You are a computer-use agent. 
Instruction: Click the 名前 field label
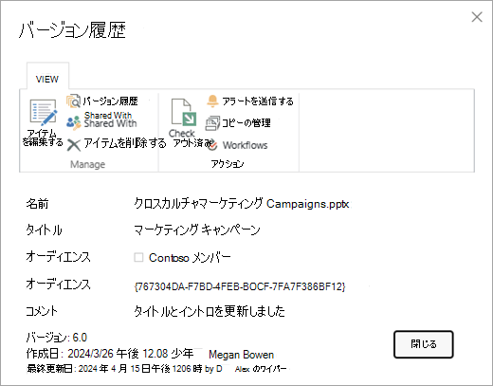(x=38, y=204)
